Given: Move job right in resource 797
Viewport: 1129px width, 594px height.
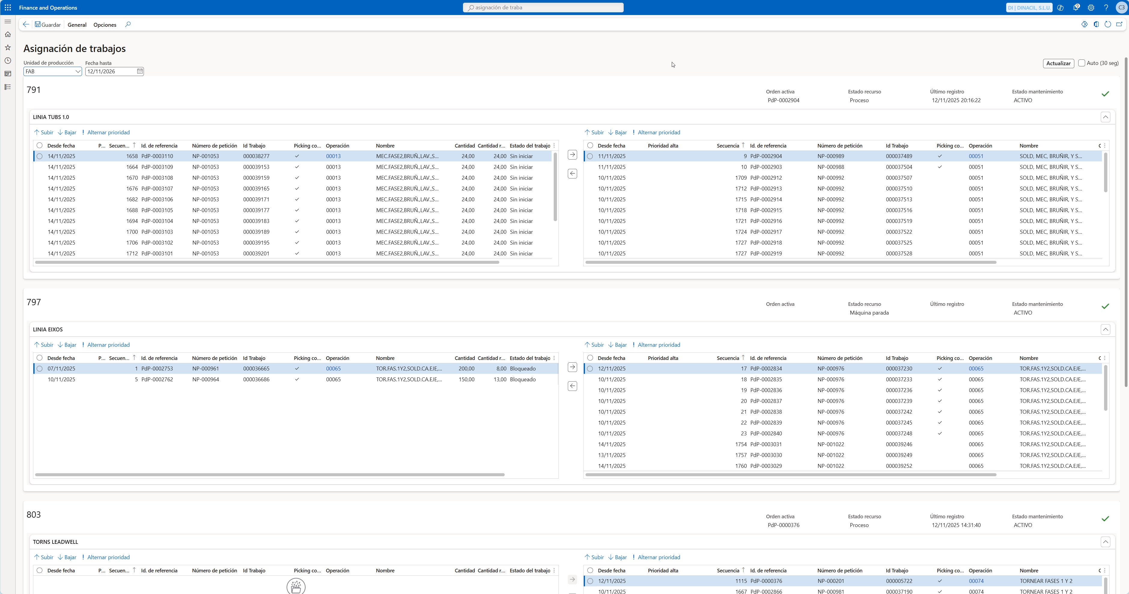Looking at the screenshot, I should pos(572,367).
